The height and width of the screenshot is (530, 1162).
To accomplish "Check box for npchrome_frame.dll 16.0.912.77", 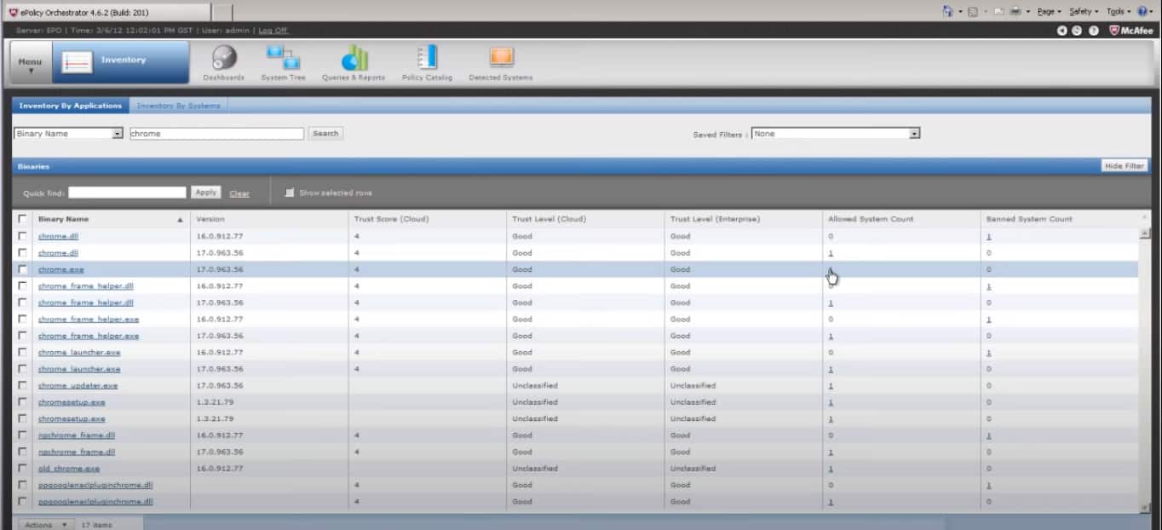I will (x=22, y=435).
